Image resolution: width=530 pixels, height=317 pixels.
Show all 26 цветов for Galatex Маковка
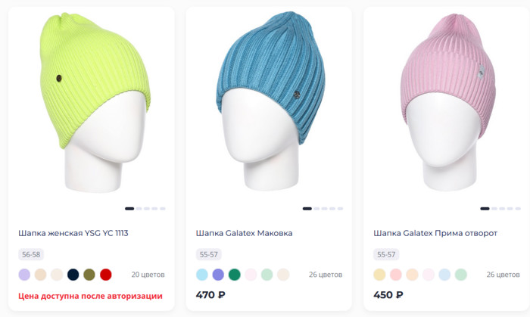pyautogui.click(x=326, y=275)
